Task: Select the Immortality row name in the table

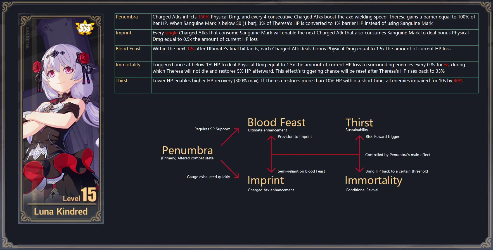Action: tap(128, 65)
